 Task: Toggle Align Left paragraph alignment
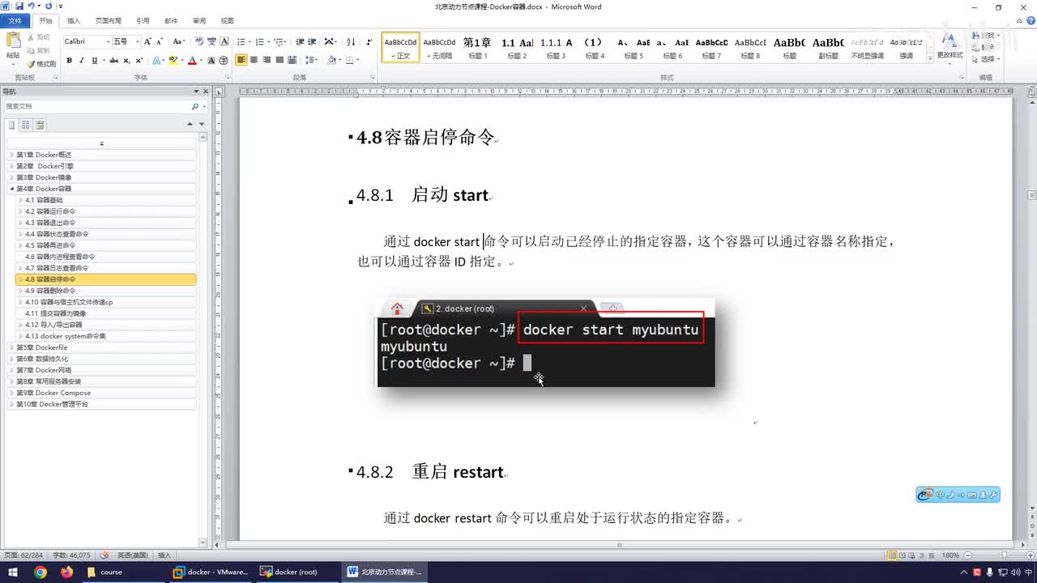pos(241,61)
